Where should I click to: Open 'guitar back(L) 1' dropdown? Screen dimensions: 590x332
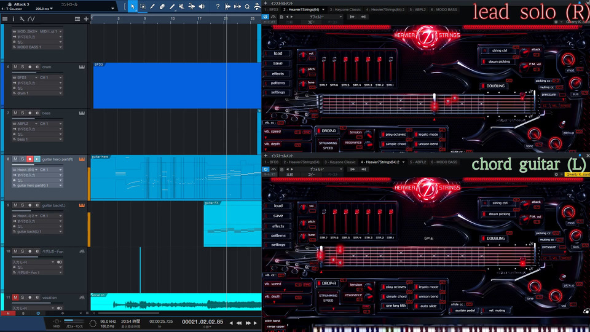pos(37,232)
